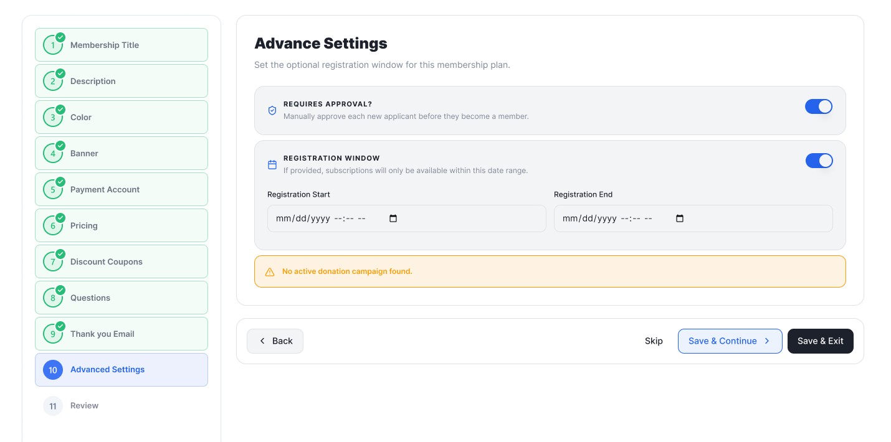The height and width of the screenshot is (442, 891).
Task: Click the warning triangle in donation notice
Action: tap(270, 272)
